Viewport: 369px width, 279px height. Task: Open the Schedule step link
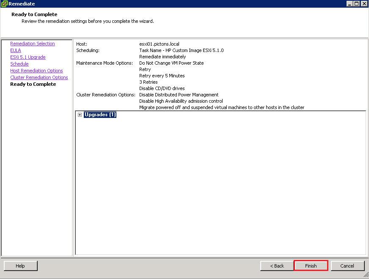coord(19,64)
